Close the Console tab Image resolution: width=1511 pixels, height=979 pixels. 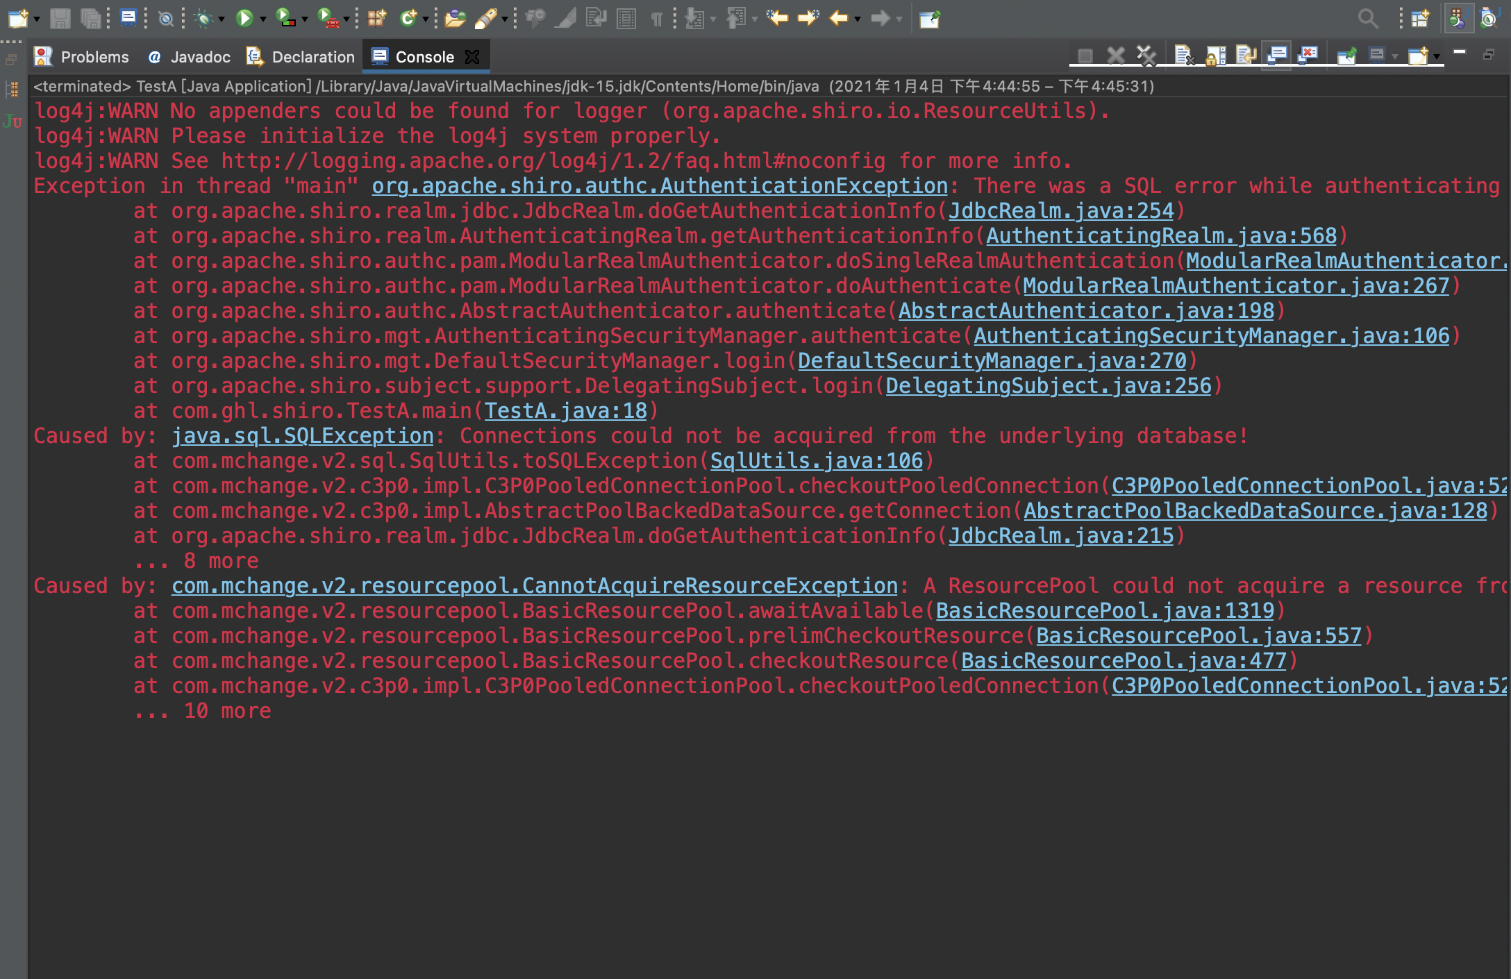[473, 57]
